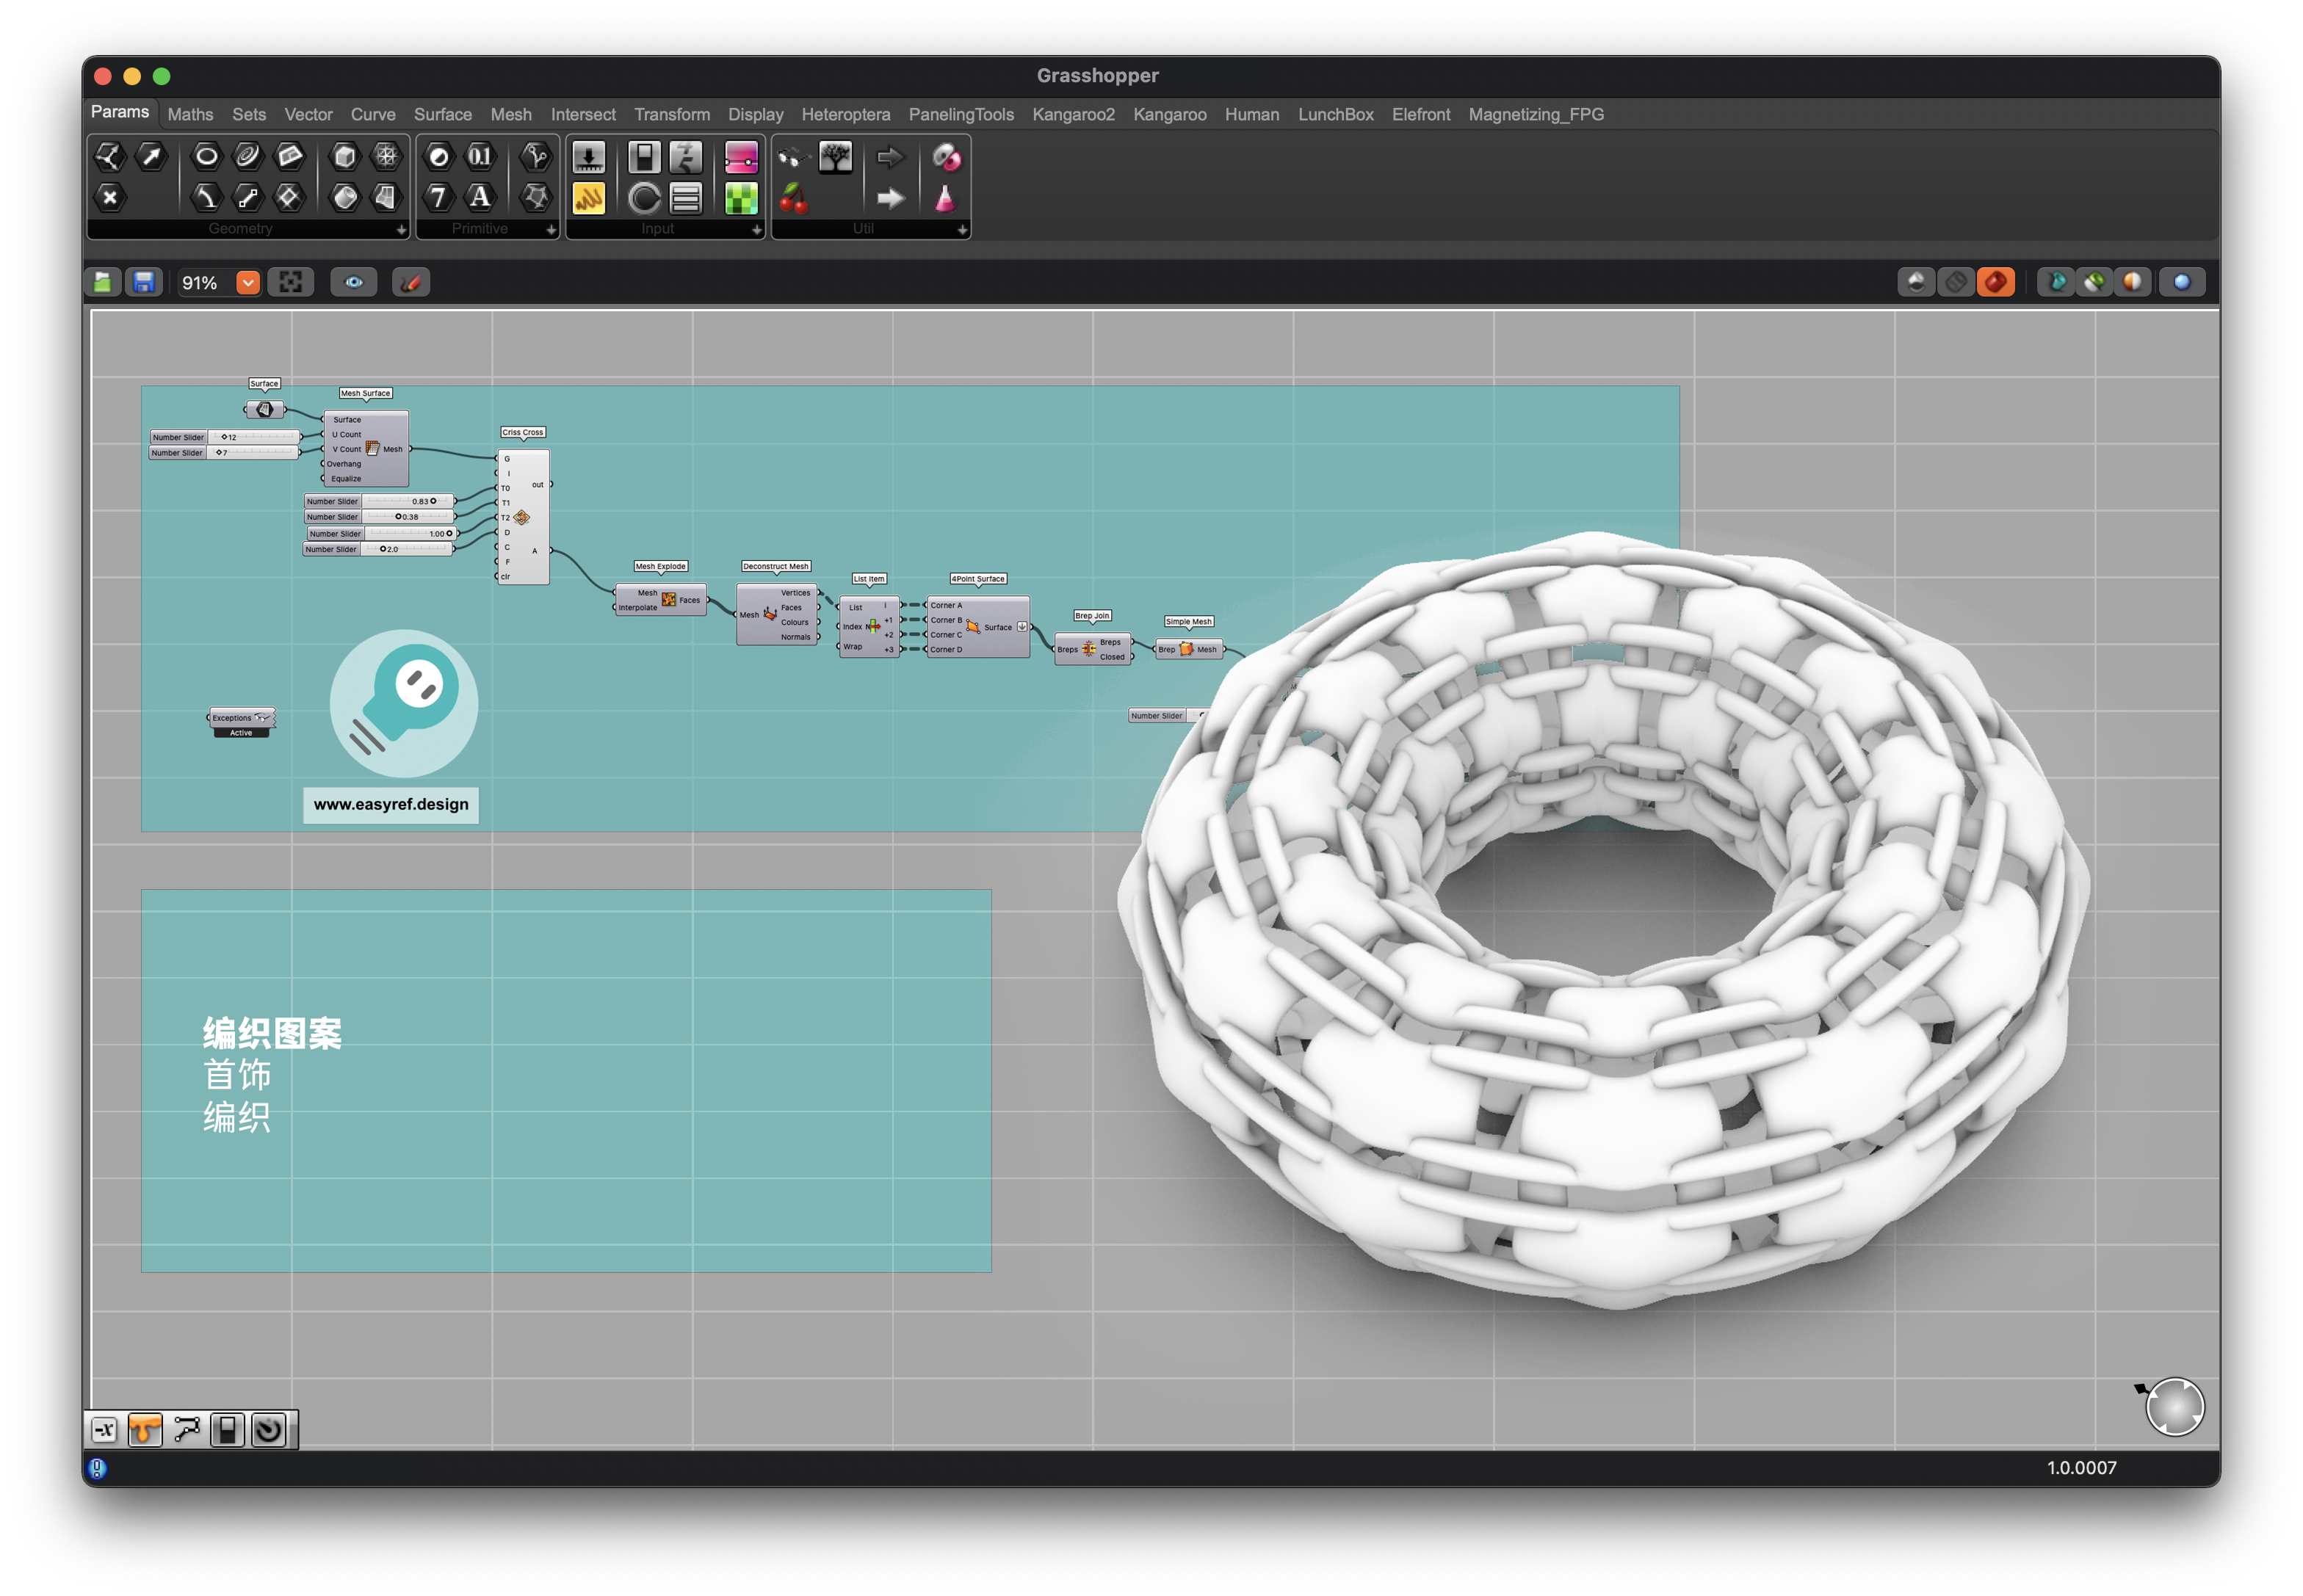Toggle the eye preview display button
The height and width of the screenshot is (1596, 2303).
354,283
